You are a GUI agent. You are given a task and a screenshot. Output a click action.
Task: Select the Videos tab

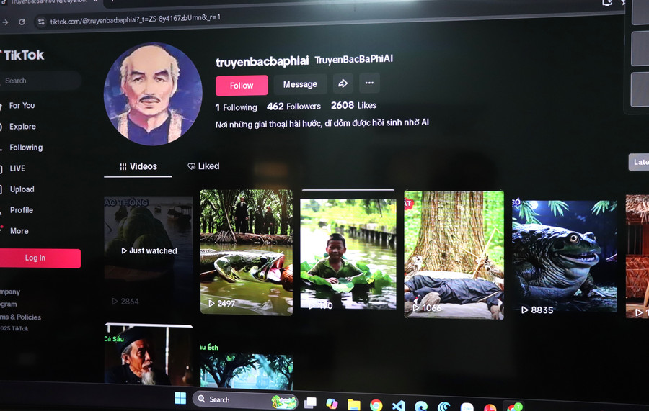tap(138, 166)
